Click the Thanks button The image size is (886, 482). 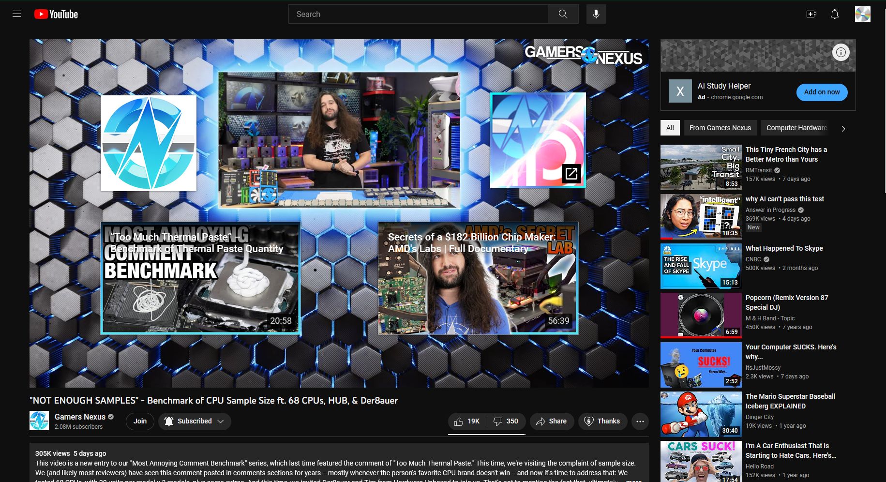(x=602, y=421)
